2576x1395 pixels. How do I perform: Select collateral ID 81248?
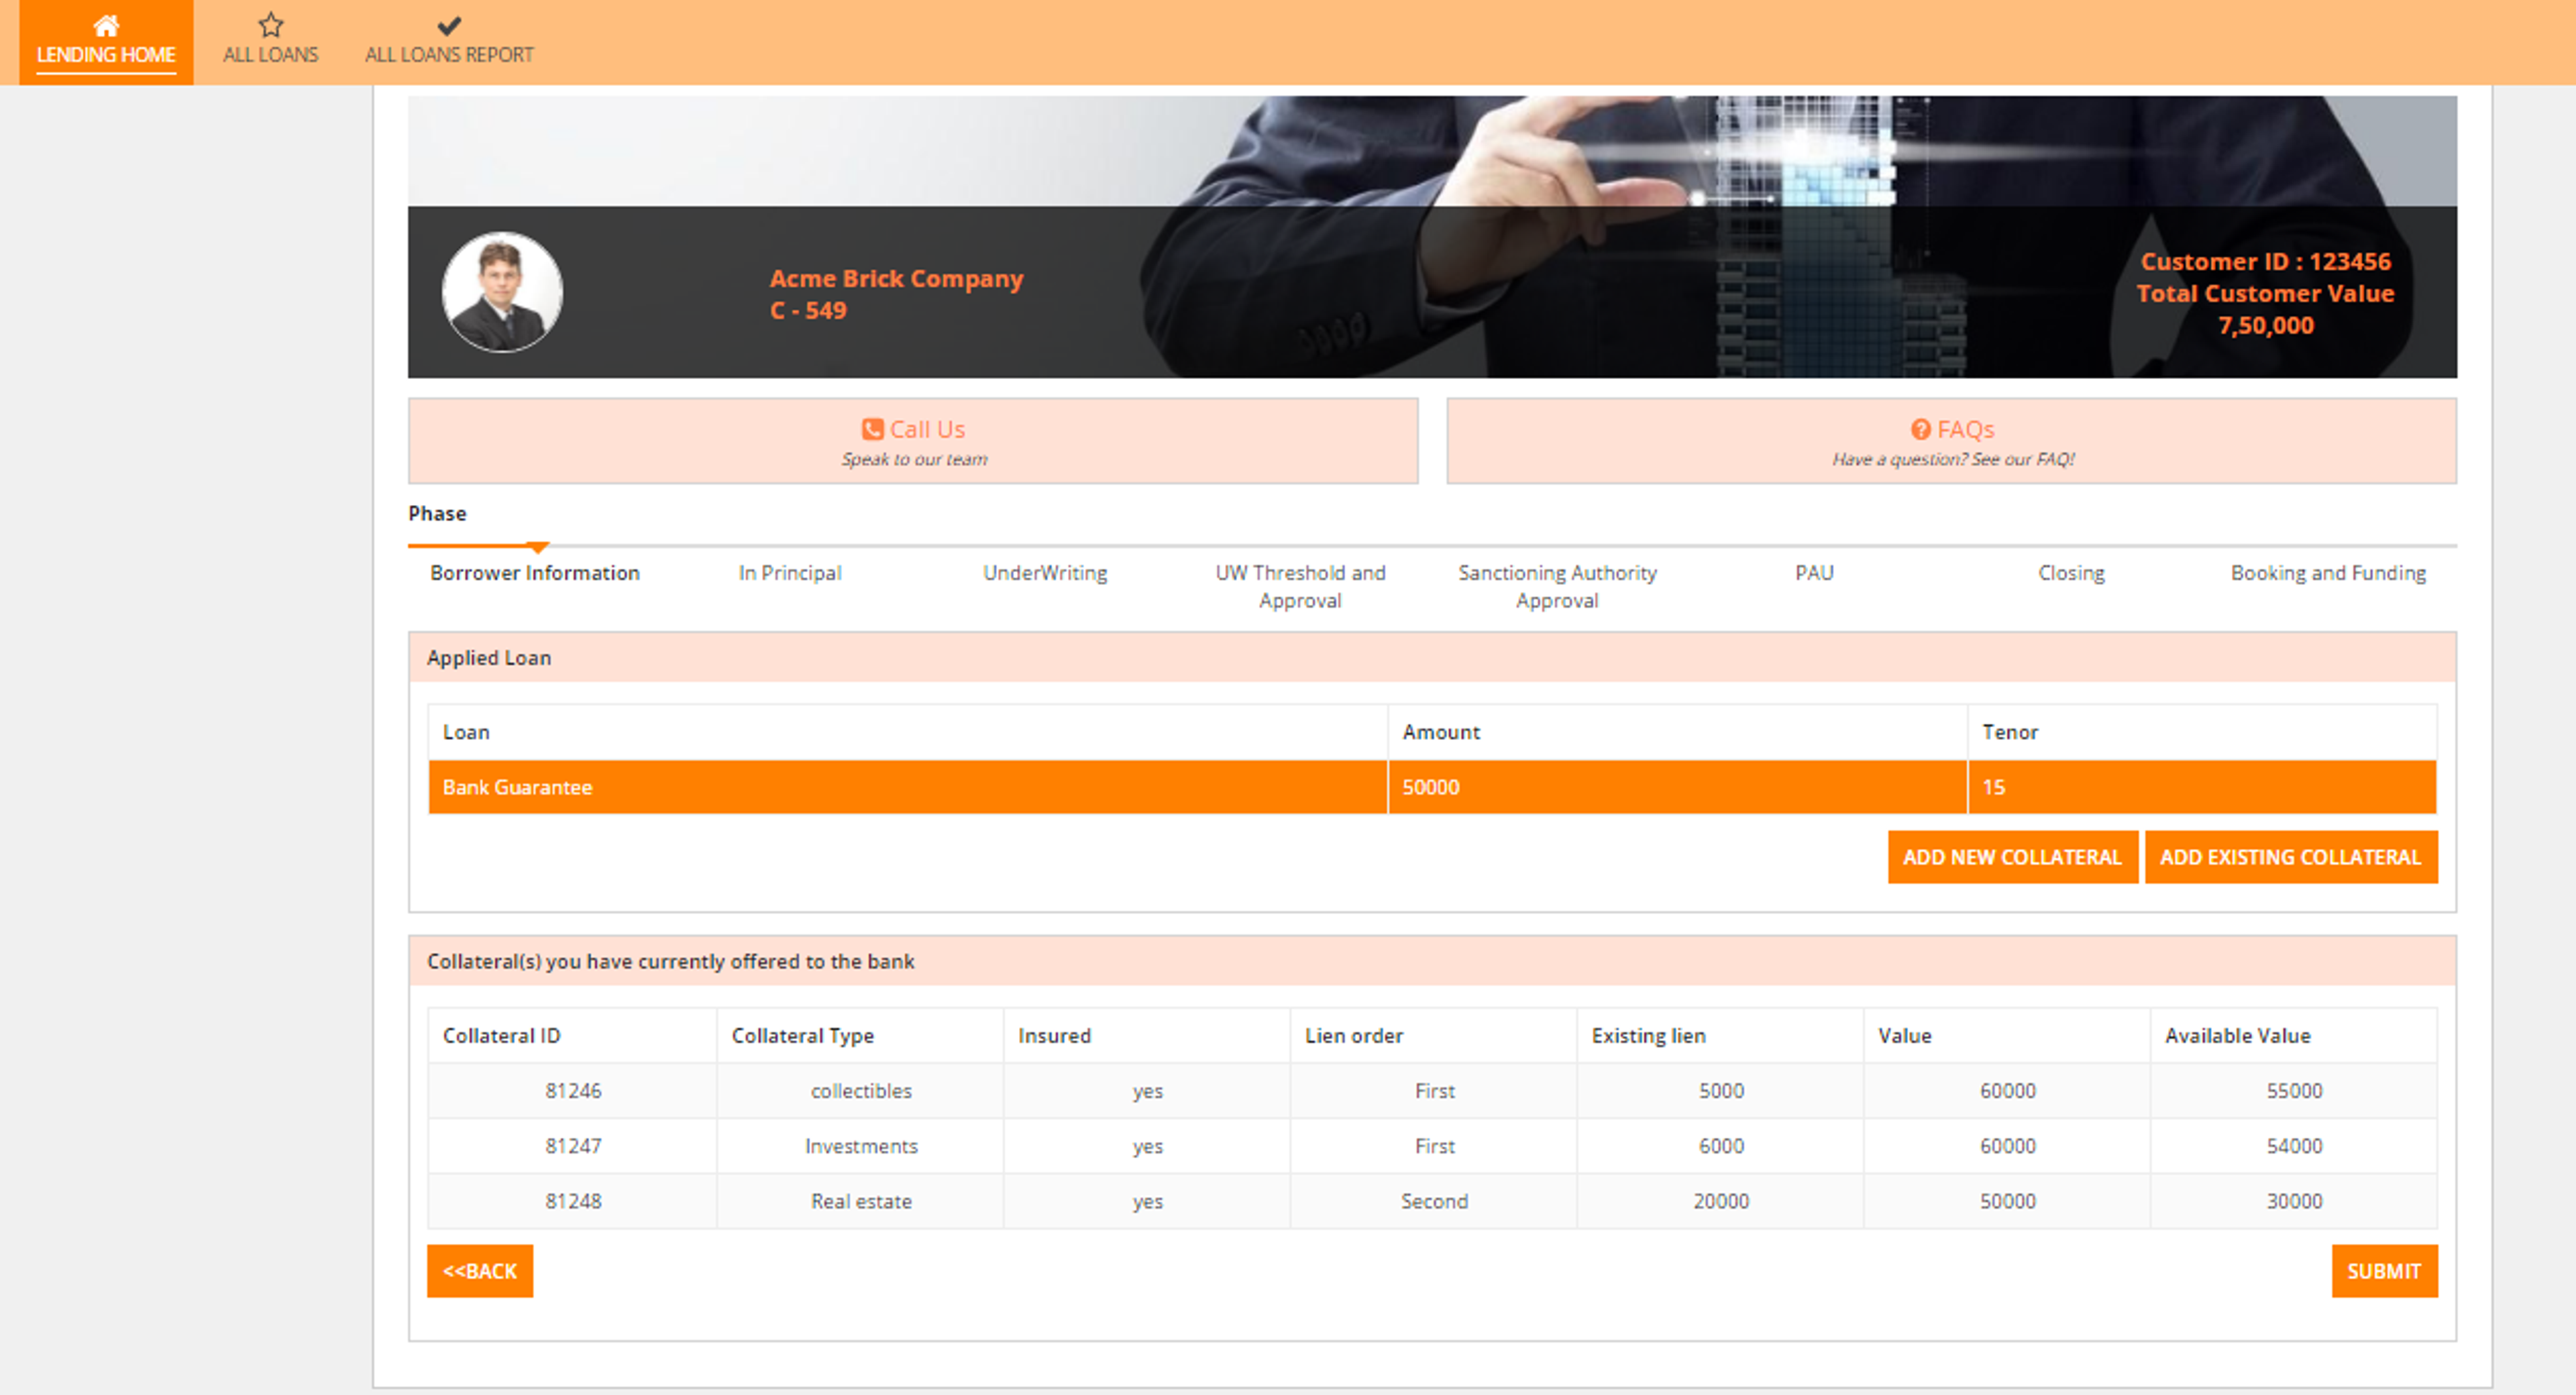coord(573,1201)
